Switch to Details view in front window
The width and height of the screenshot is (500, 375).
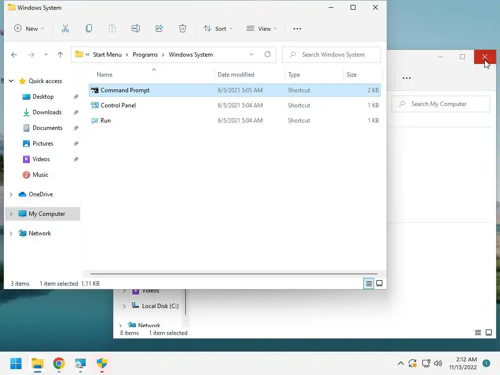tap(369, 283)
